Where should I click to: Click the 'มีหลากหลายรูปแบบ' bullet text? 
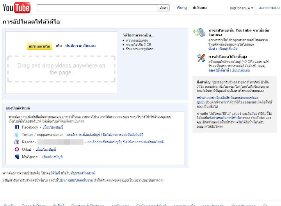pyautogui.click(x=140, y=49)
